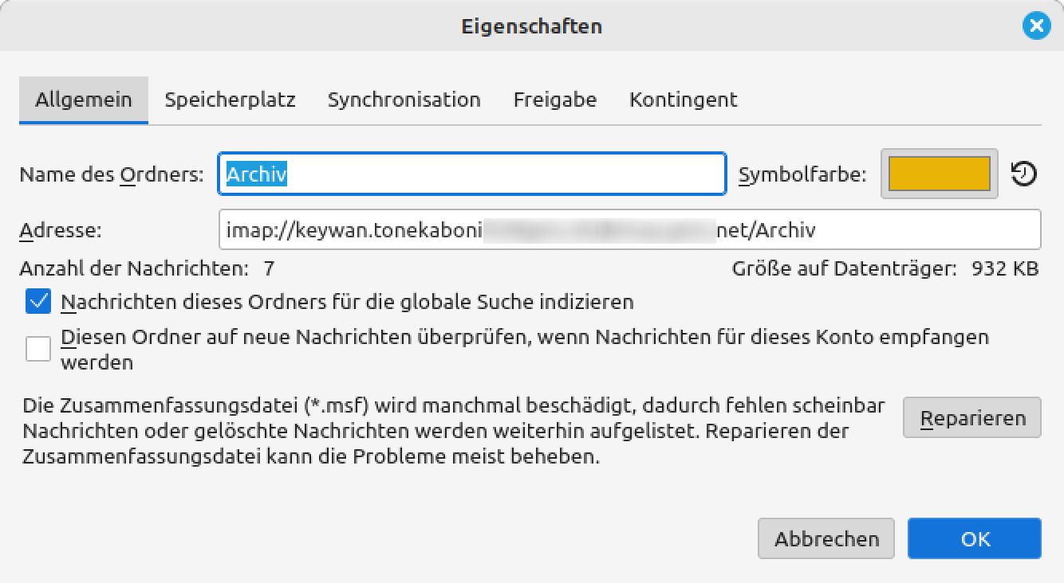Reset the folder icon color to default
The height and width of the screenshot is (583, 1064).
click(x=1023, y=174)
